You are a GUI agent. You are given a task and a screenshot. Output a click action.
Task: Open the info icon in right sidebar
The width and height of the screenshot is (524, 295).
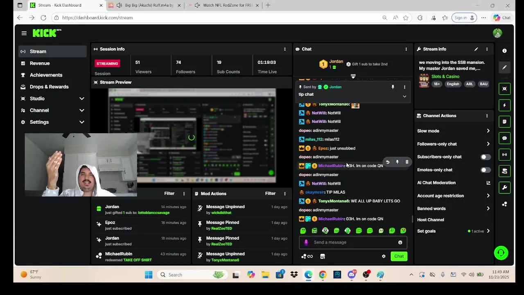point(504,51)
